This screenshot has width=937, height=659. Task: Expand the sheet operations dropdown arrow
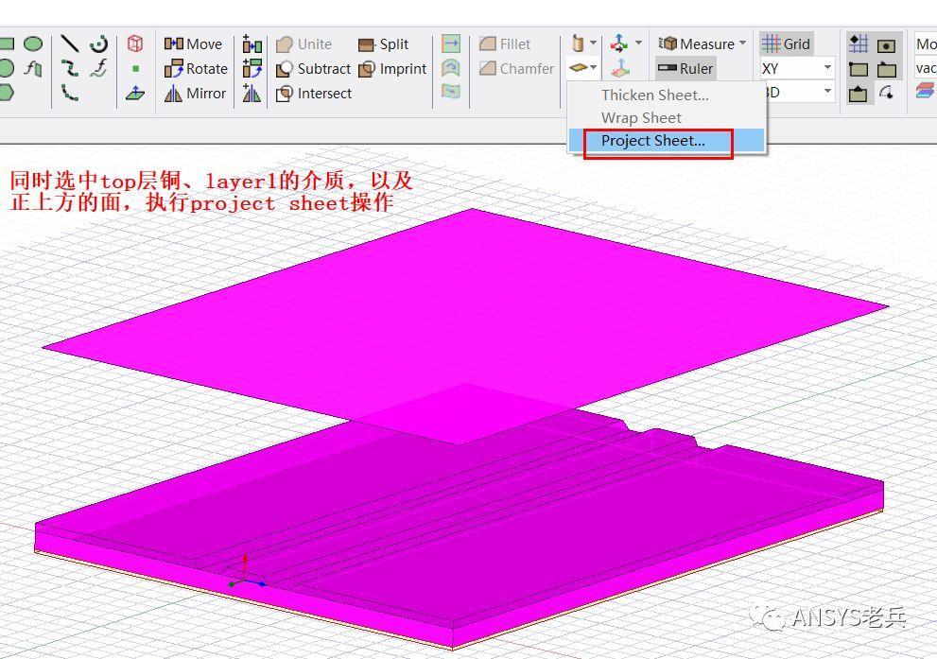pos(592,66)
